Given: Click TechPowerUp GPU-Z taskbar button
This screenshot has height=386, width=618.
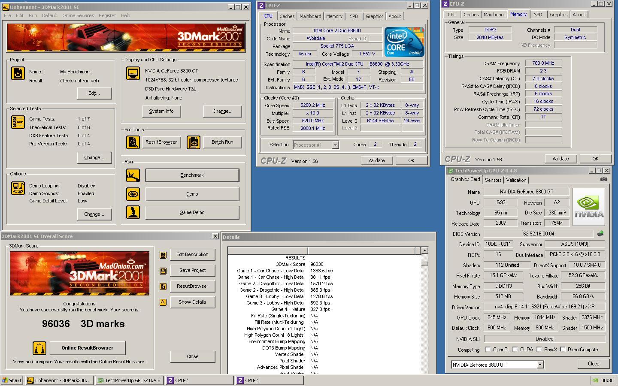Looking at the screenshot, I should [x=129, y=380].
